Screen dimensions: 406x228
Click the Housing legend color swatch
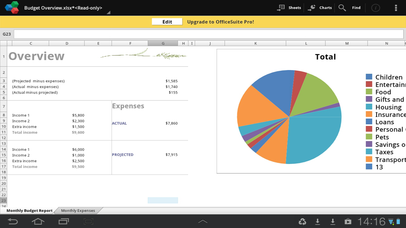coord(369,107)
